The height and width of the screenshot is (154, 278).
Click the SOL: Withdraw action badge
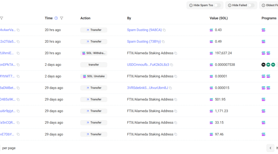pos(93,53)
